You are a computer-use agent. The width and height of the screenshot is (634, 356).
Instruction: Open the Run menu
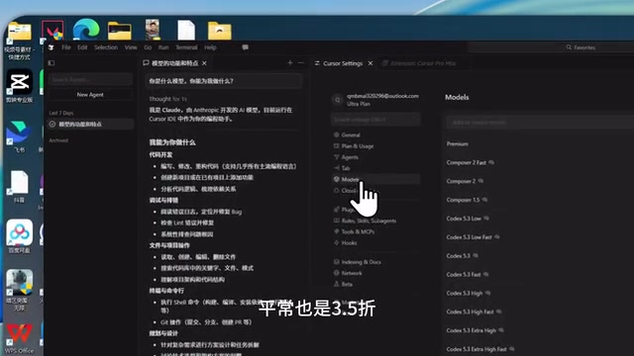[x=163, y=47]
